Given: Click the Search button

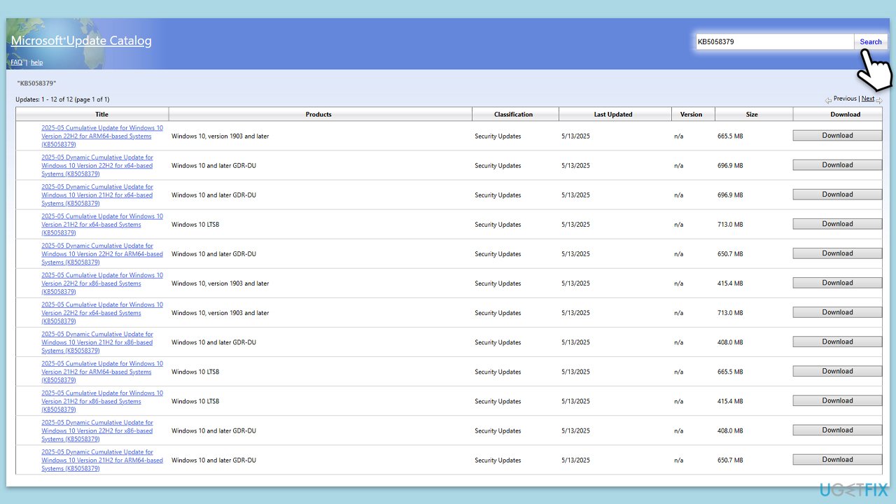Looking at the screenshot, I should coord(870,41).
